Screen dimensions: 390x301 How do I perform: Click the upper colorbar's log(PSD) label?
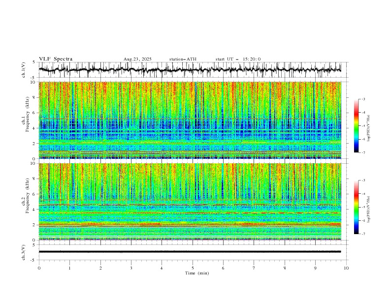(x=368, y=128)
